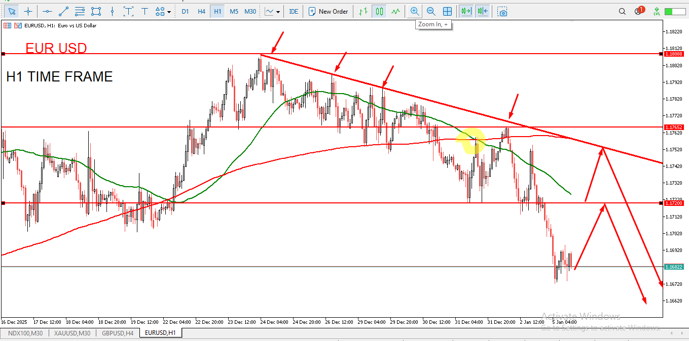Click the red Depth of Market chart icon
The height and width of the screenshot is (341, 689).
pos(7,25)
